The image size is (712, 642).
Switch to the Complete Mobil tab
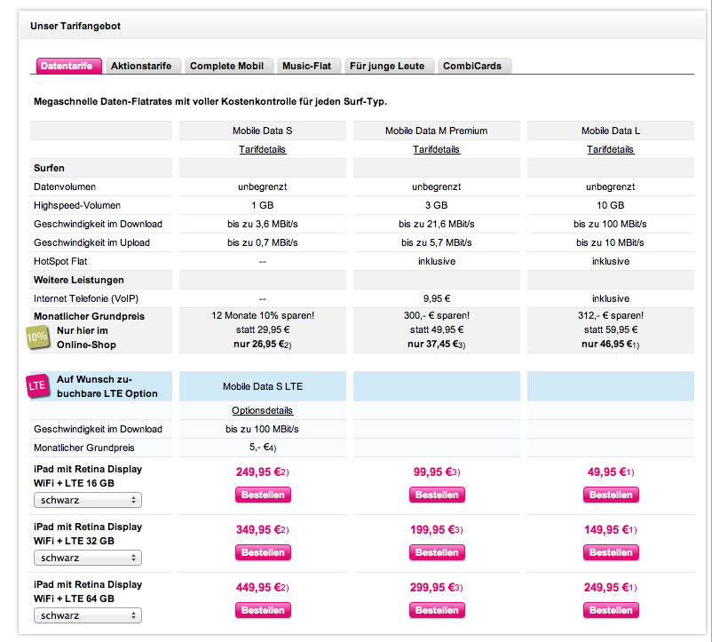[x=226, y=66]
